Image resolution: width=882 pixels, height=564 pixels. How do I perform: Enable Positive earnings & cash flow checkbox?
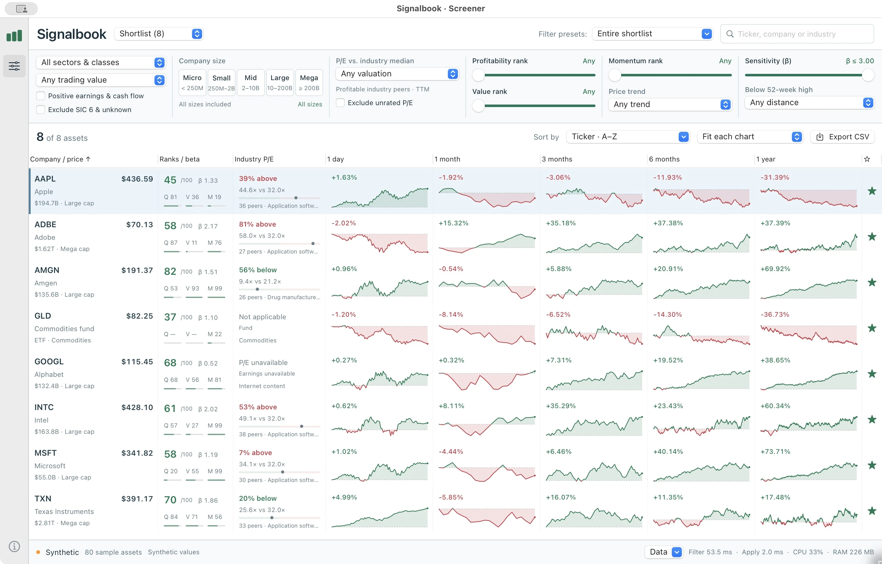pos(41,96)
